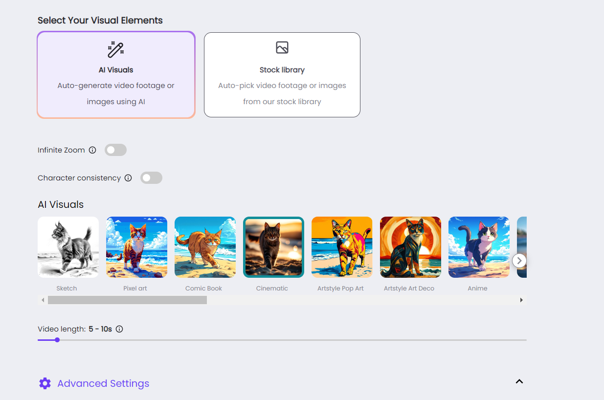This screenshot has height=400, width=604.
Task: Pick the Sketch style thumbnail
Action: (x=68, y=247)
